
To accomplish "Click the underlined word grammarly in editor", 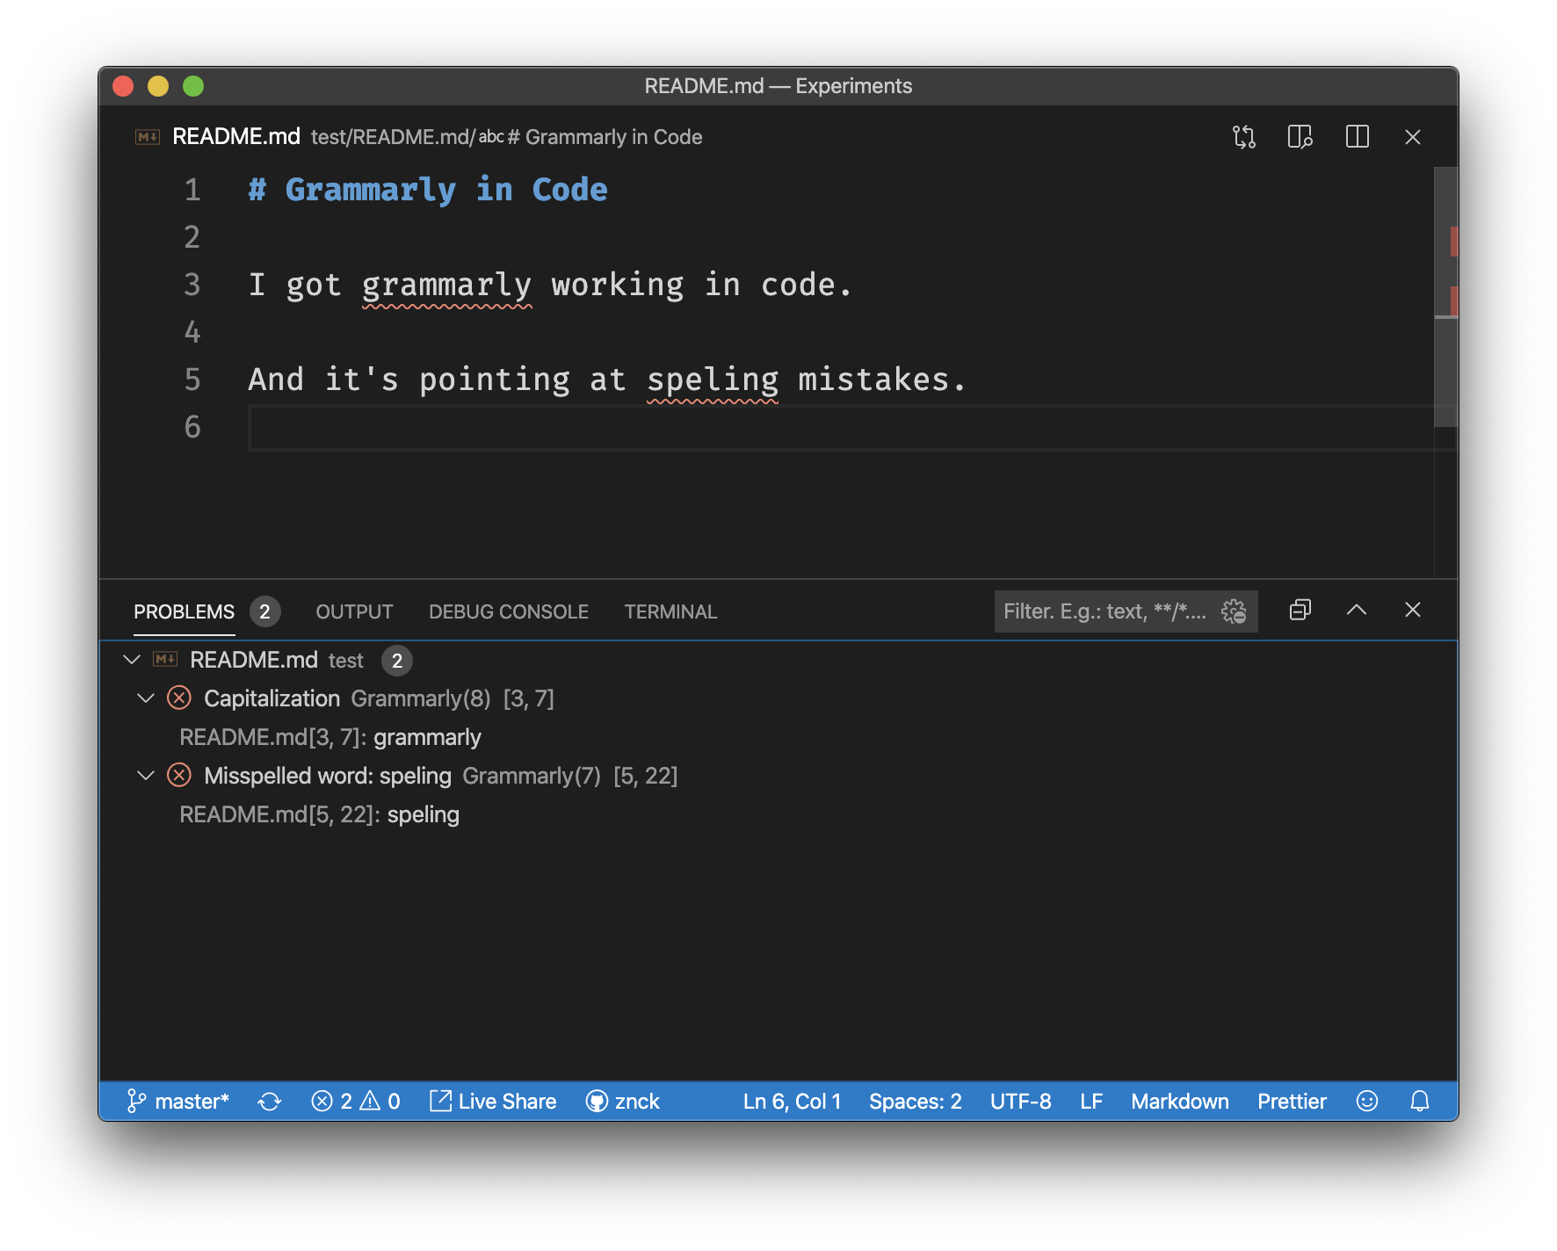I will [446, 285].
